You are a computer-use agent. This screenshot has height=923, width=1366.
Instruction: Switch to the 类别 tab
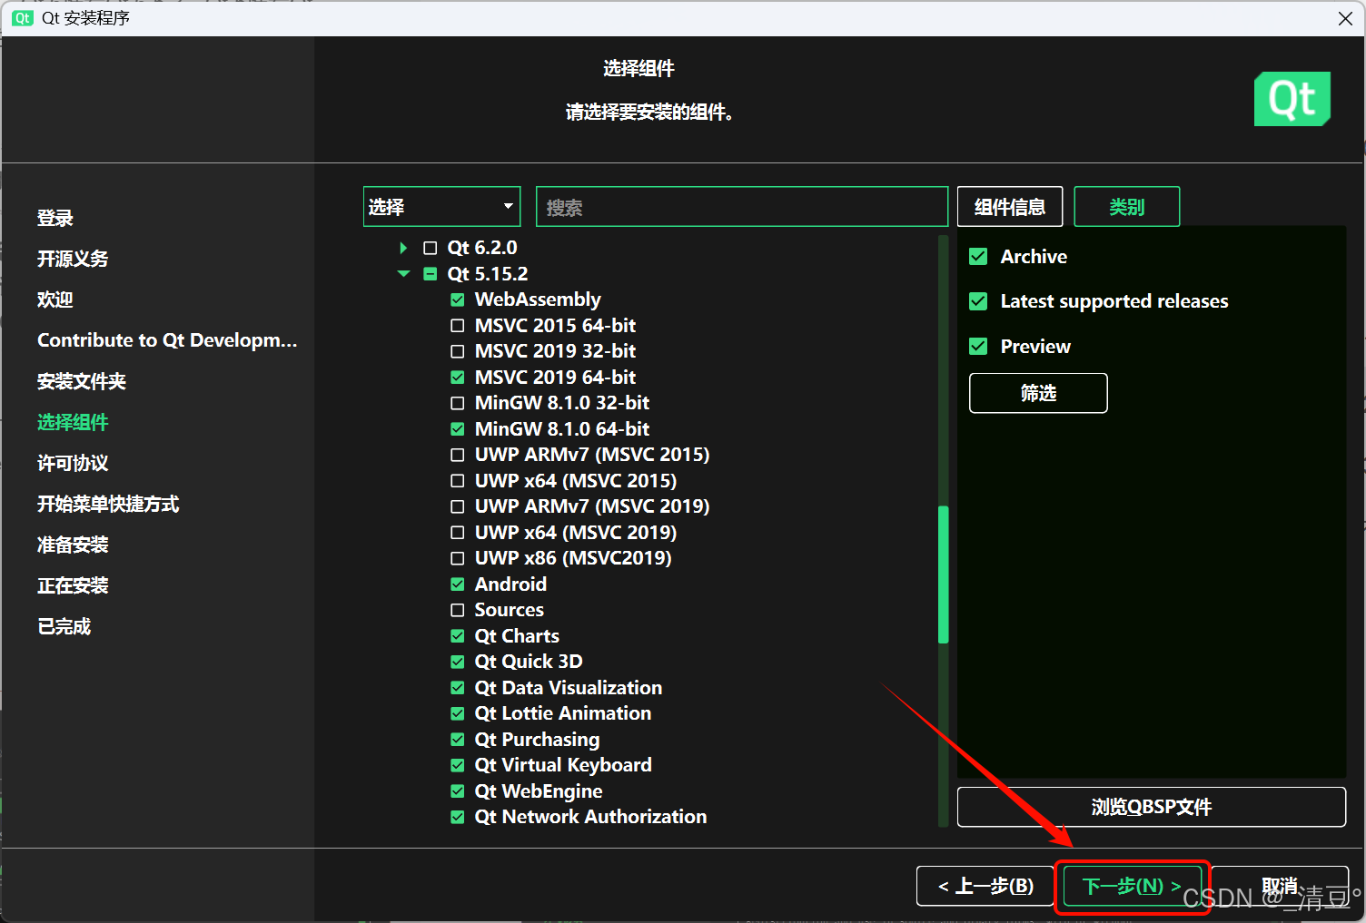1126,207
